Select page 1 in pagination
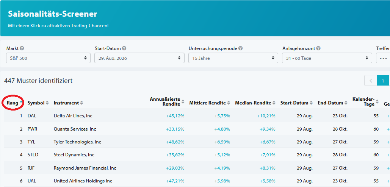Image resolution: width=390 pixels, height=187 pixels. point(383,81)
